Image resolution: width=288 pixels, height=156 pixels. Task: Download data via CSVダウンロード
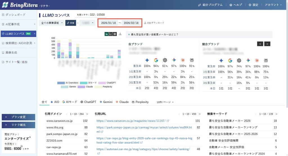[154, 23]
